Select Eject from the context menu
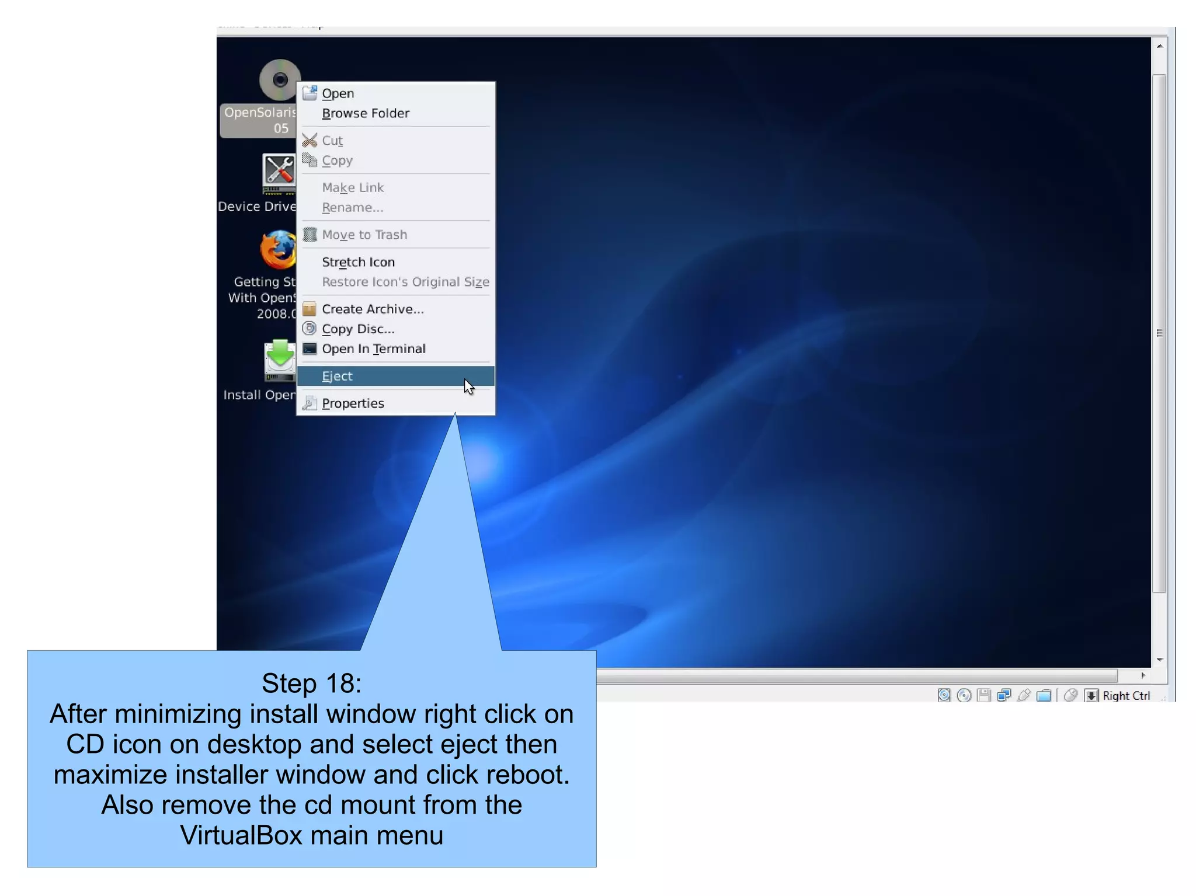The height and width of the screenshot is (896, 1196). (396, 376)
